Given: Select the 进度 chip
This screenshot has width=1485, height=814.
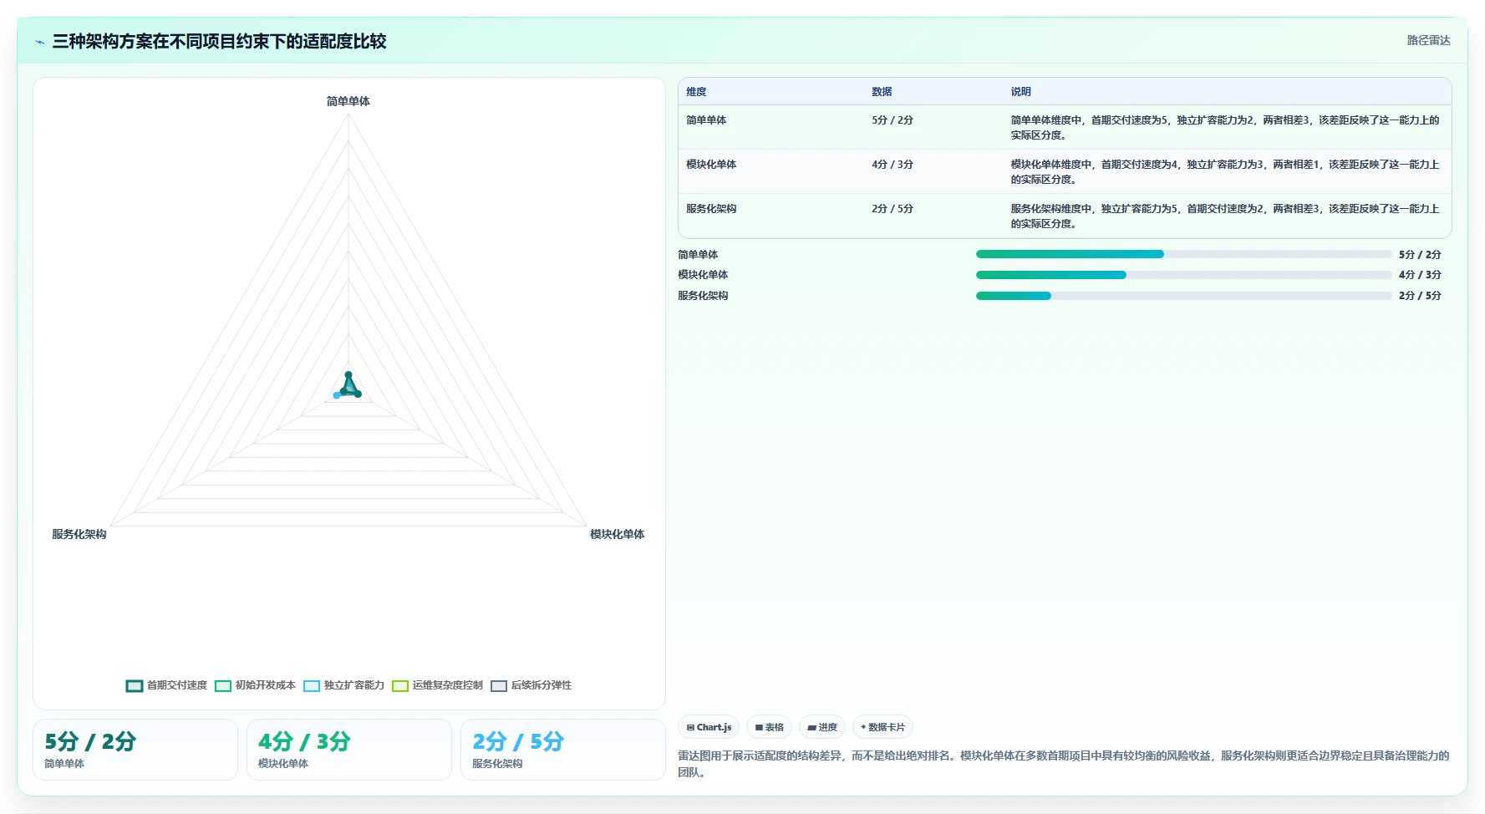Looking at the screenshot, I should click(822, 727).
